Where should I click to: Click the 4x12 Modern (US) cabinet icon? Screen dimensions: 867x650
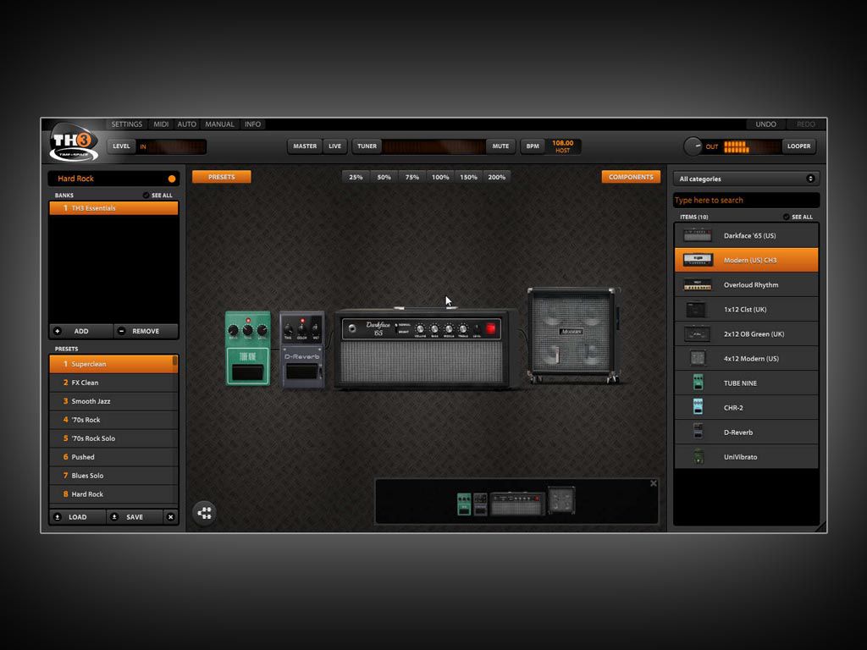click(698, 358)
